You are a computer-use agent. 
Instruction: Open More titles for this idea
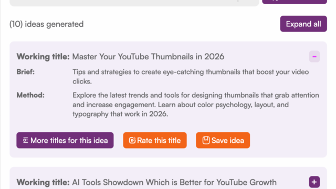coord(65,140)
